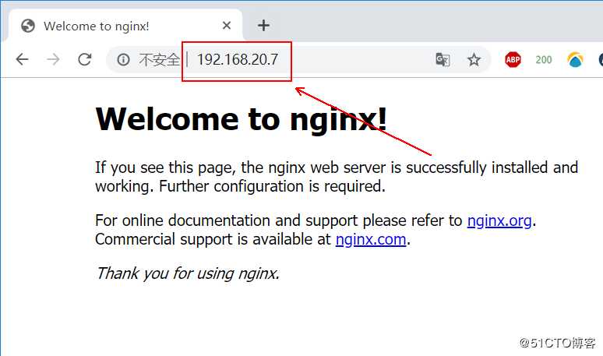
Task: Click the globe favicon on the tab
Action: click(x=28, y=26)
